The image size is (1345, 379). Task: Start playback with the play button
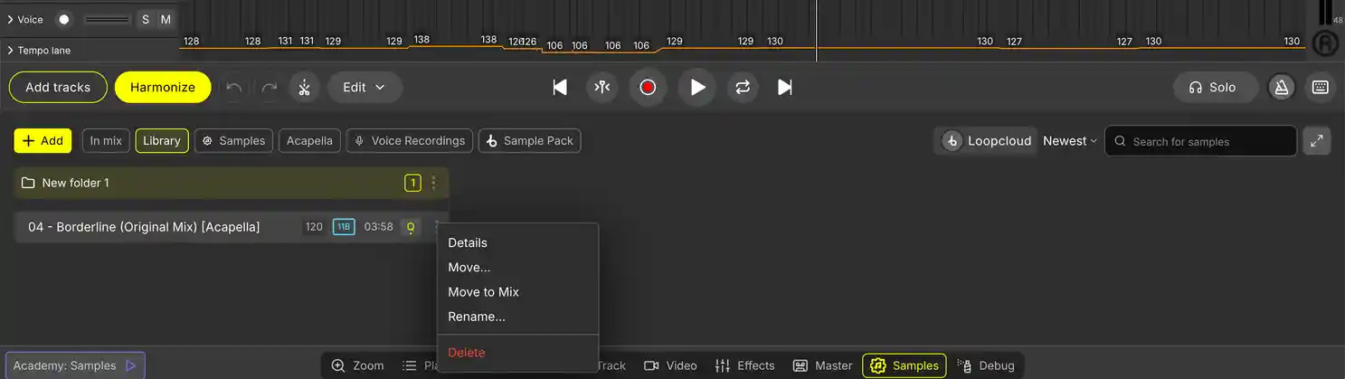pos(696,88)
